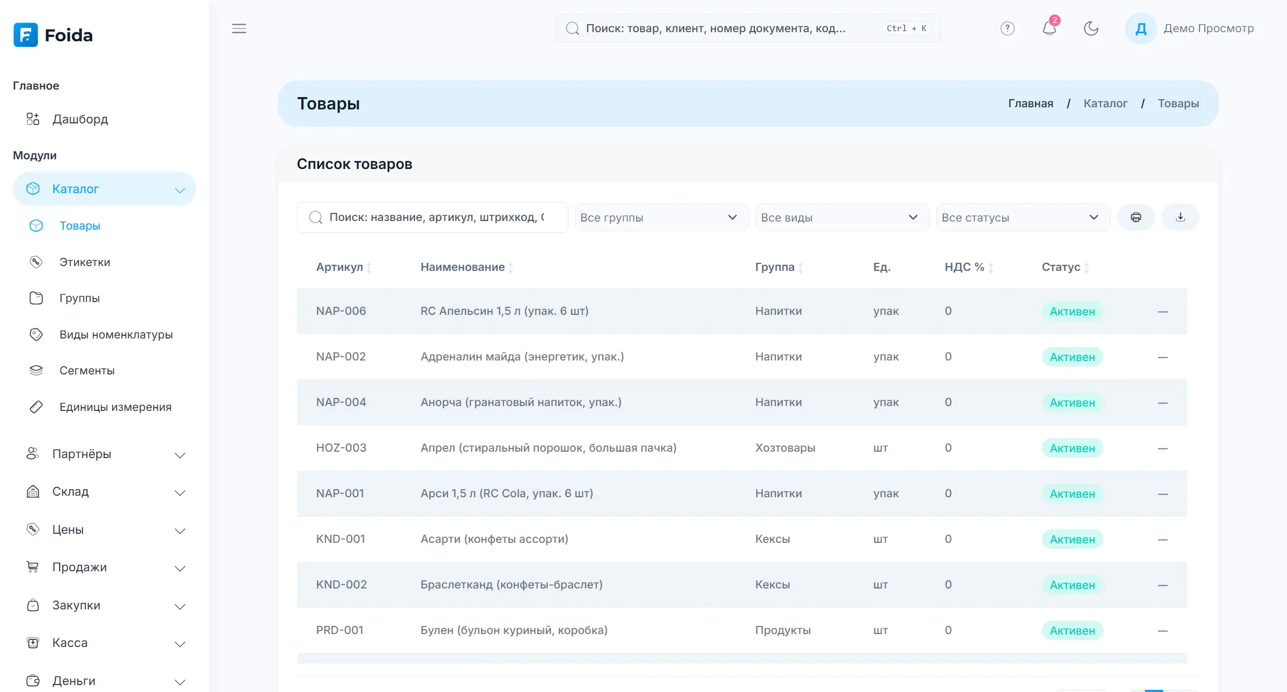Expand the Касса submenu chevron
Viewport: 1287px width, 692px height.
click(180, 644)
